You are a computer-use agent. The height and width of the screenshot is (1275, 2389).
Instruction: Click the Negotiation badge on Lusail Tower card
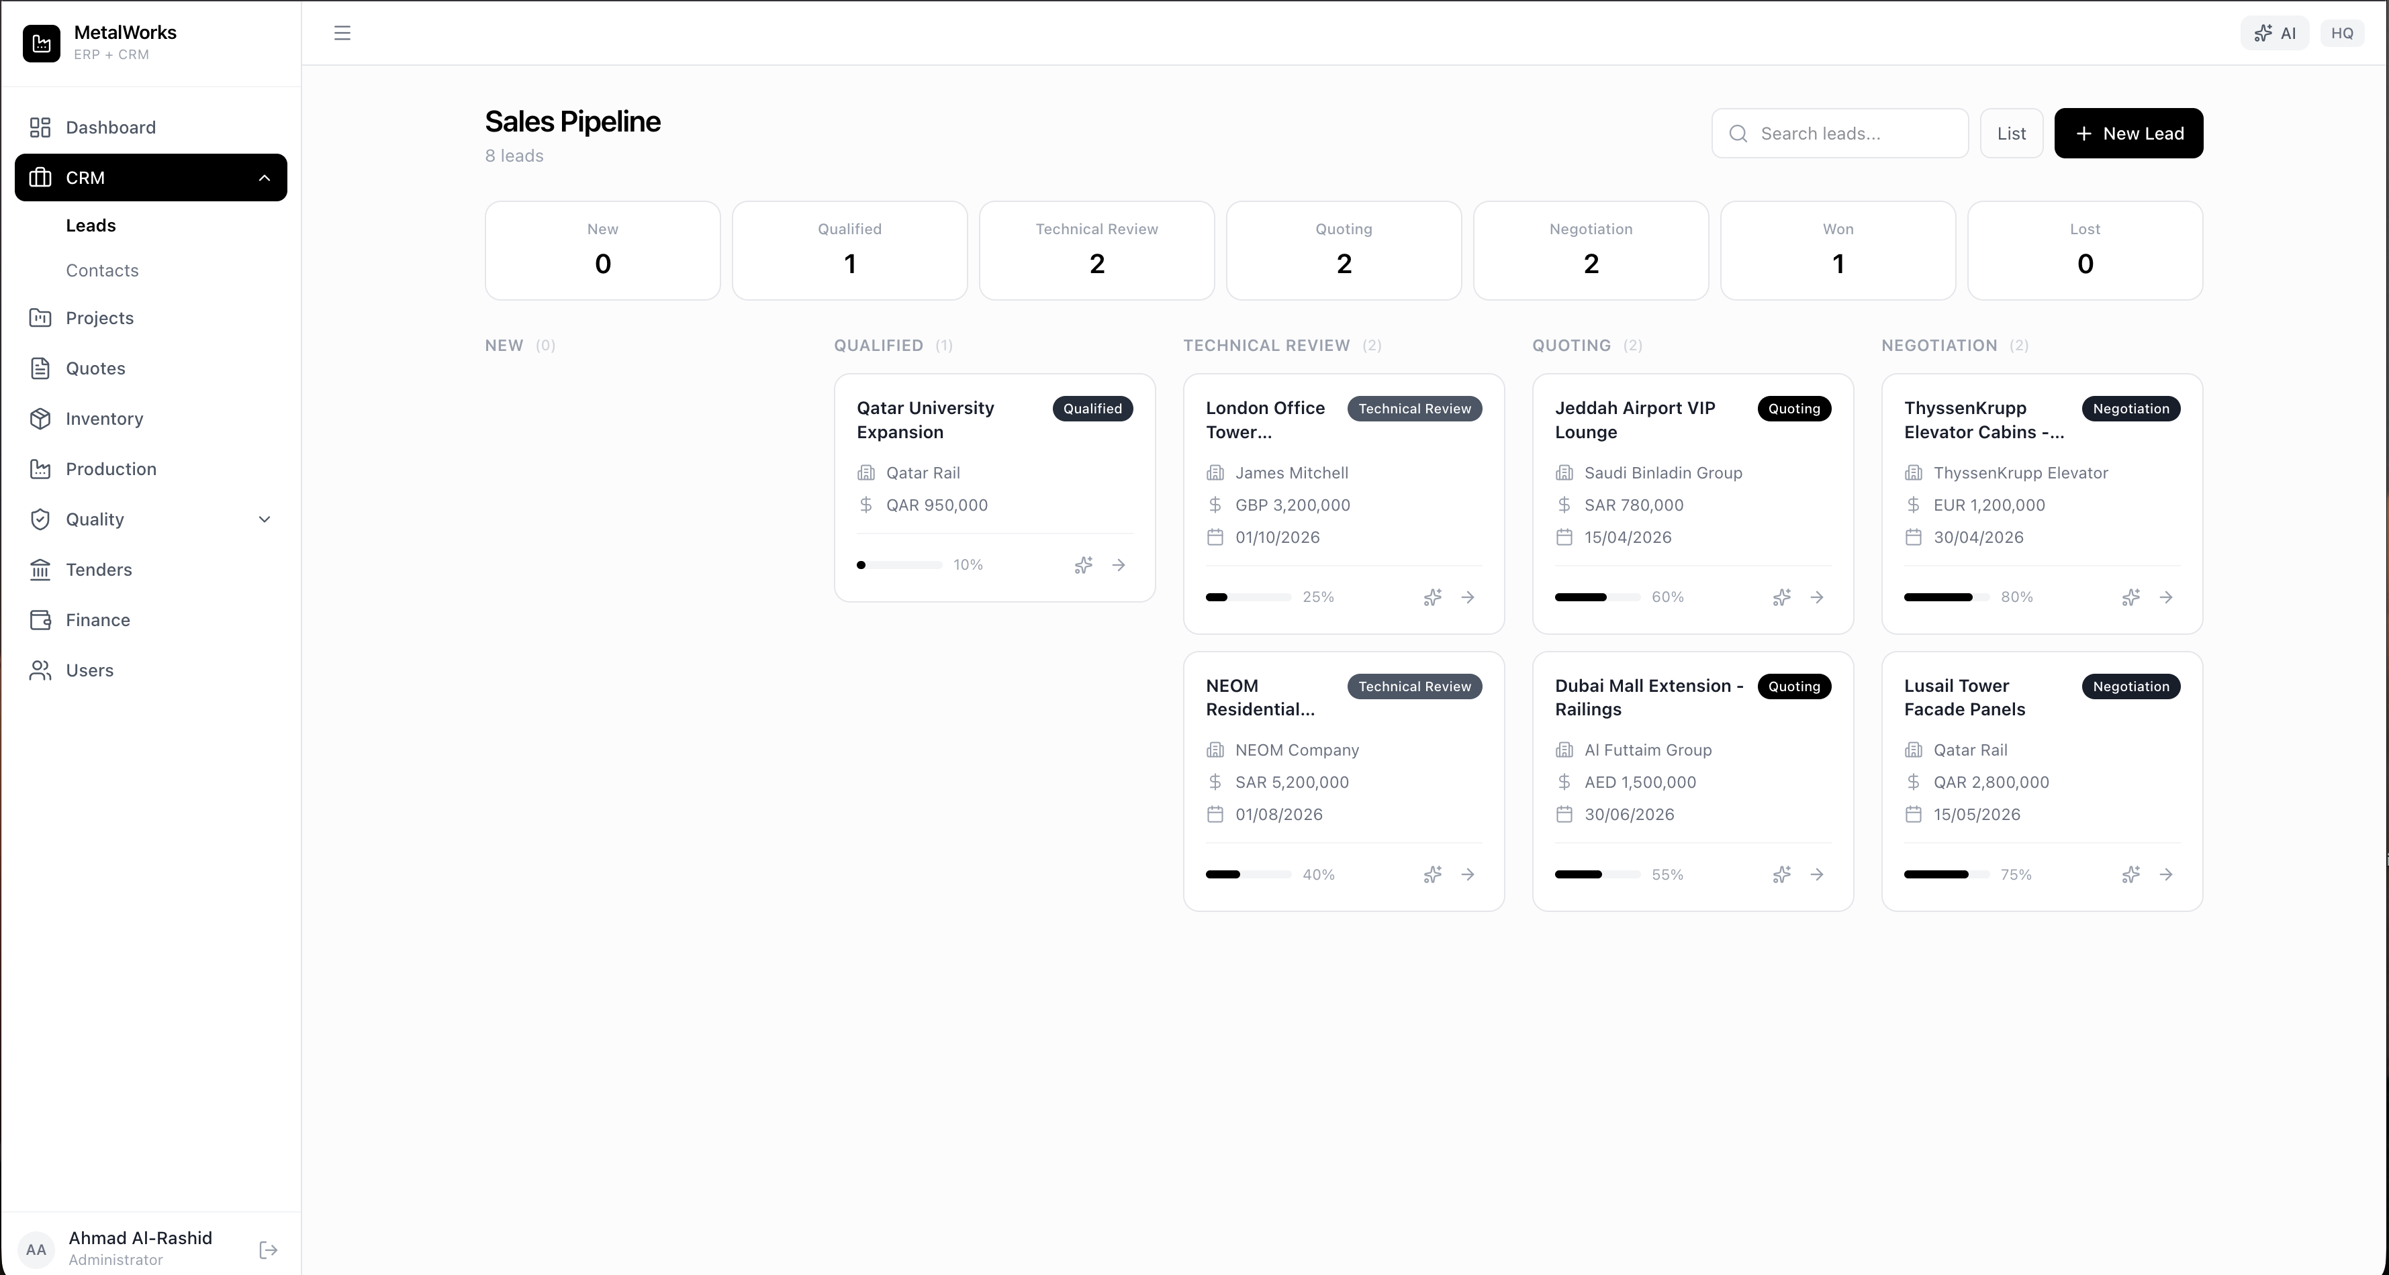(2131, 686)
